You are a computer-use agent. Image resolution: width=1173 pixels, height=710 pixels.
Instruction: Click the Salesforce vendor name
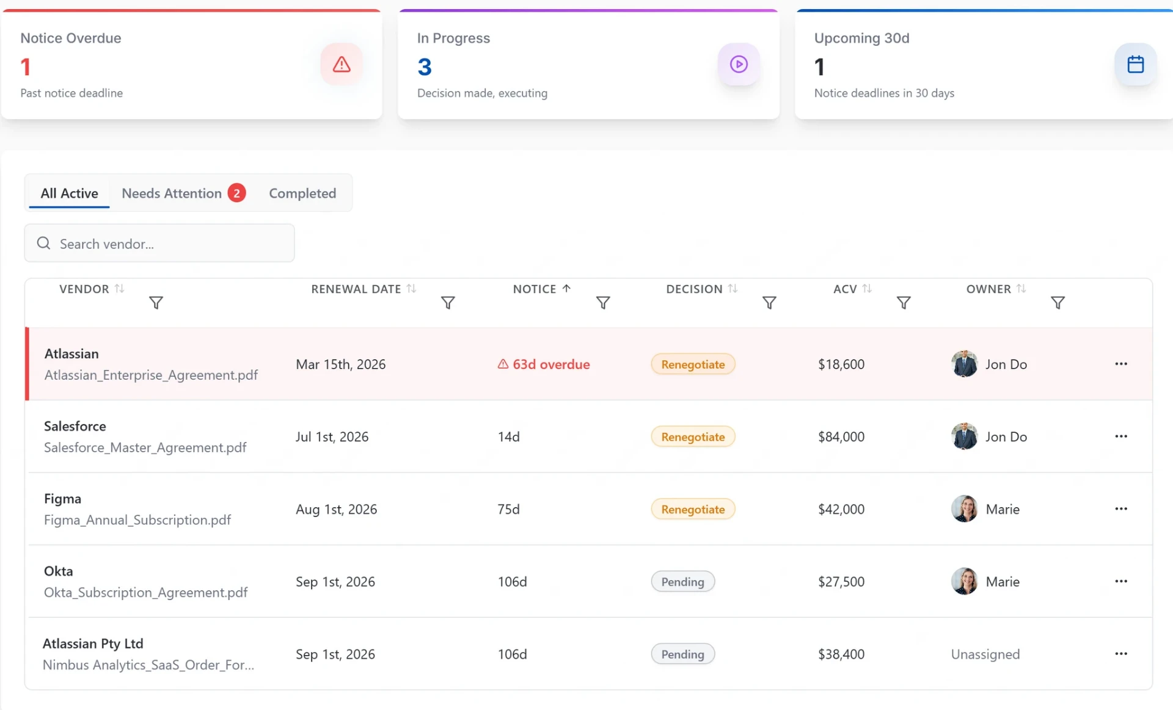(x=75, y=426)
